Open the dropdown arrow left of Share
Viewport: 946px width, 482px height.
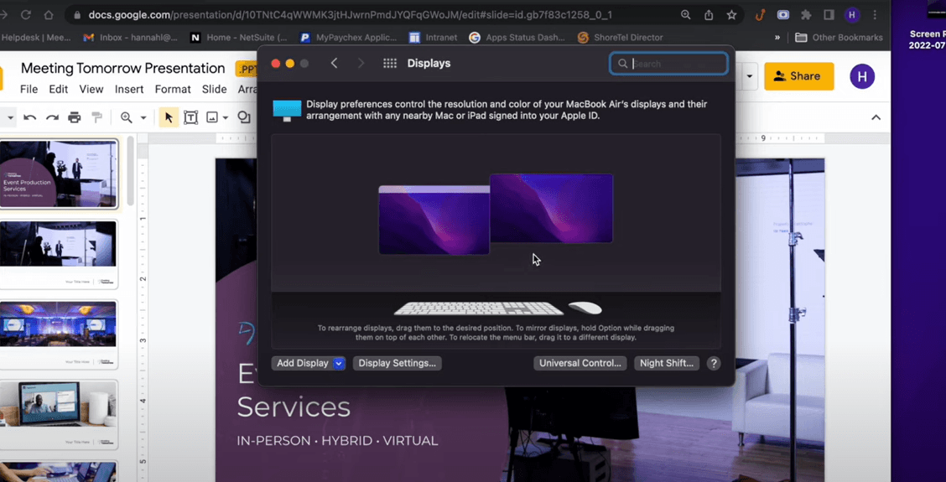pos(750,76)
